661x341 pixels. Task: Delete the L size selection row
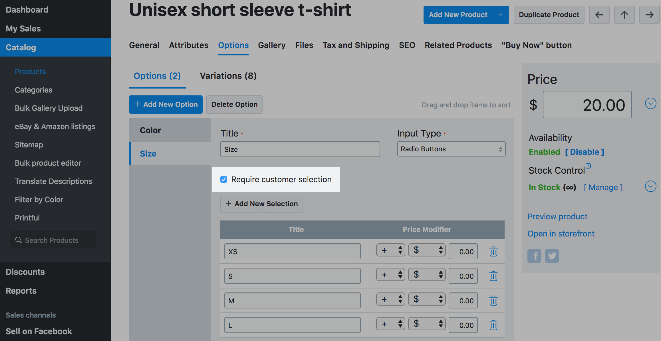[x=493, y=325]
